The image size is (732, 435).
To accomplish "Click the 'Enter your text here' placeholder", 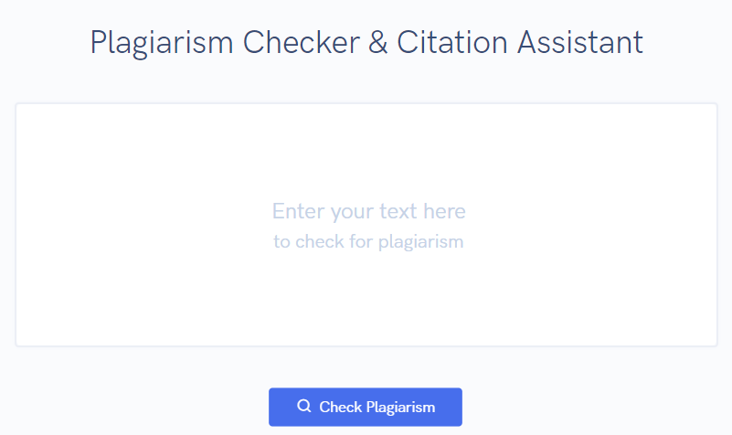I will (369, 211).
